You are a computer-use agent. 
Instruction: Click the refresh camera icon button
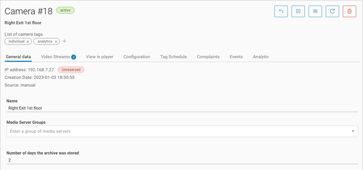click(x=332, y=11)
